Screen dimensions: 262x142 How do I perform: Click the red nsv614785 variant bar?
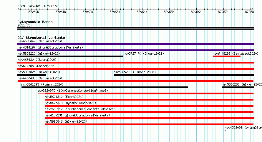(135, 69)
